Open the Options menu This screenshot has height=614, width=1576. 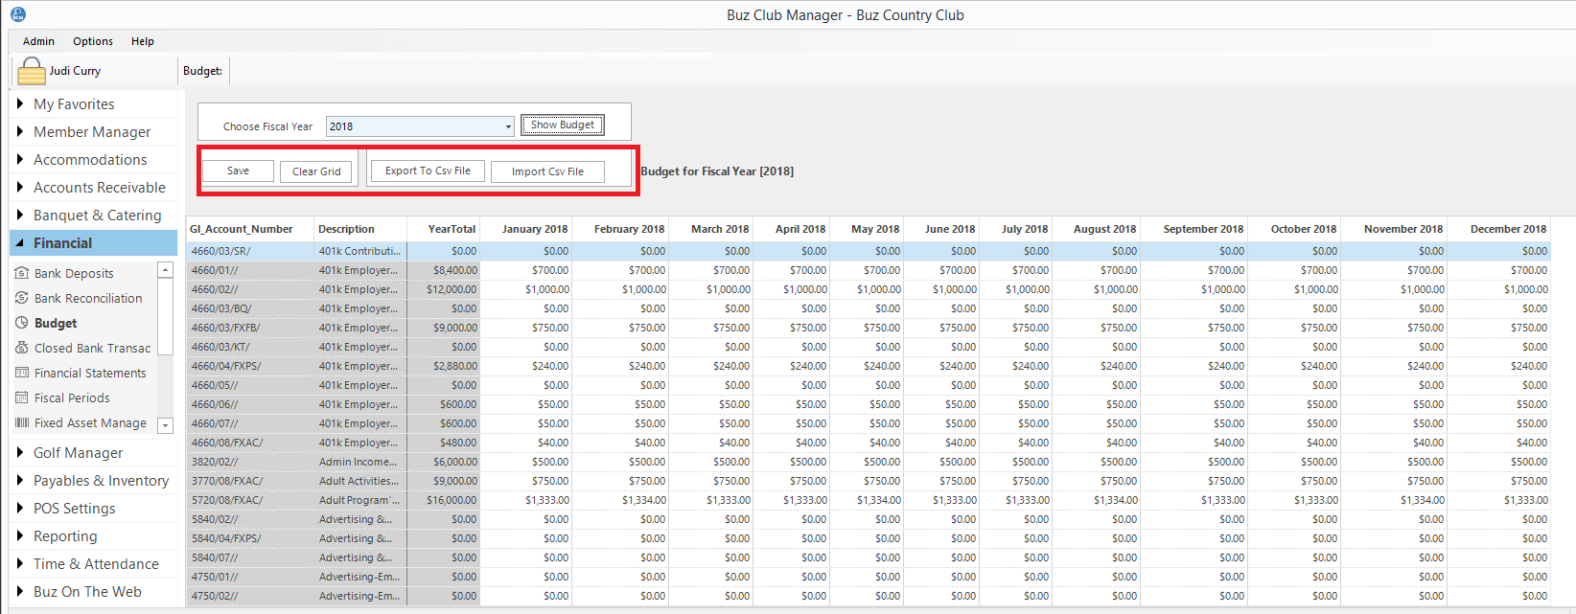point(93,41)
